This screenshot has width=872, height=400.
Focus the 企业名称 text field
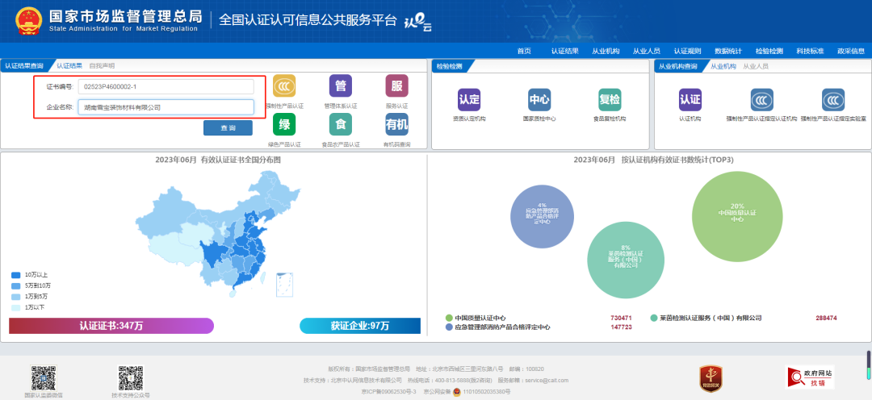(166, 106)
